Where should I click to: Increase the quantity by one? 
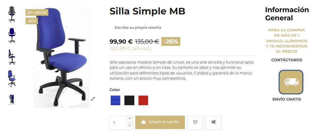130,119
